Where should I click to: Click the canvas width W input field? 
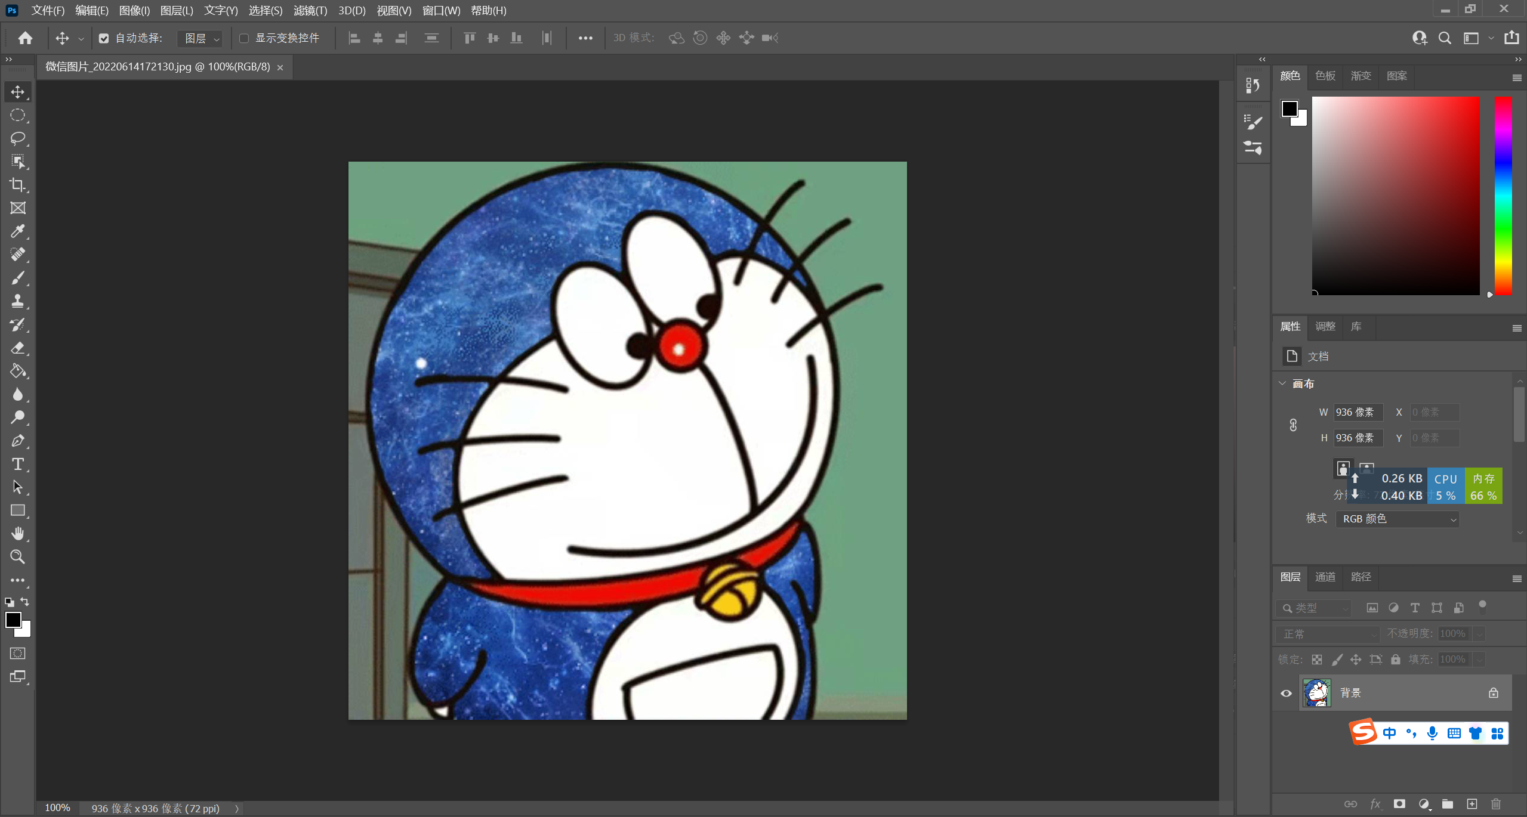1358,412
